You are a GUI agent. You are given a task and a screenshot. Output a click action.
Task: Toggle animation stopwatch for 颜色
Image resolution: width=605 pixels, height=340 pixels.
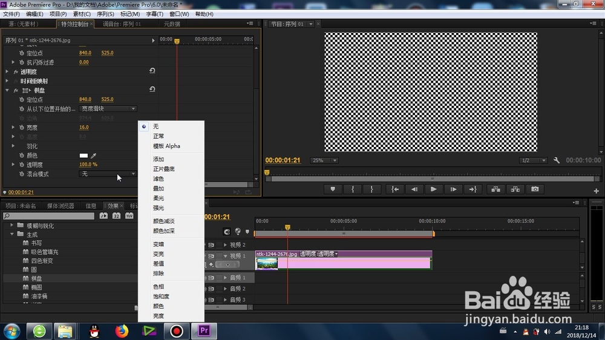pyautogui.click(x=22, y=155)
